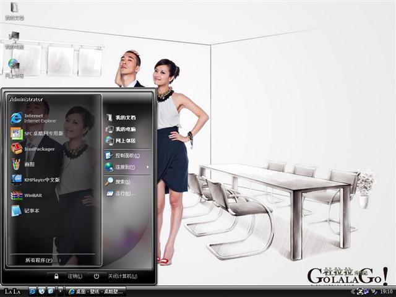Open 网上邻居 in start menu right pane
This screenshot has height=297, width=396.
(121, 140)
